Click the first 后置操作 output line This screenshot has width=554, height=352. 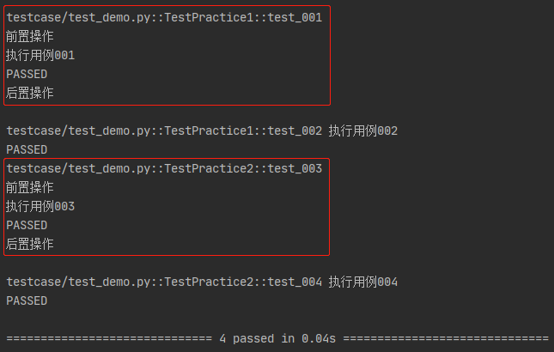[x=30, y=94]
